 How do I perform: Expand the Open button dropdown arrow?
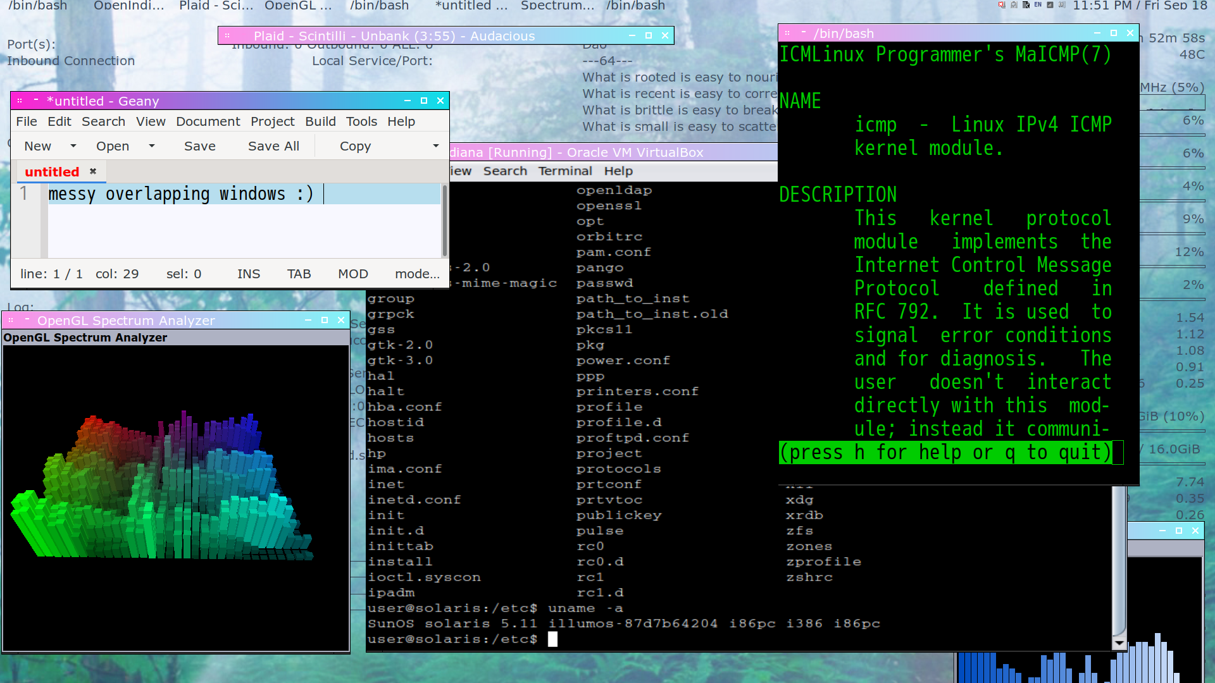click(x=152, y=146)
